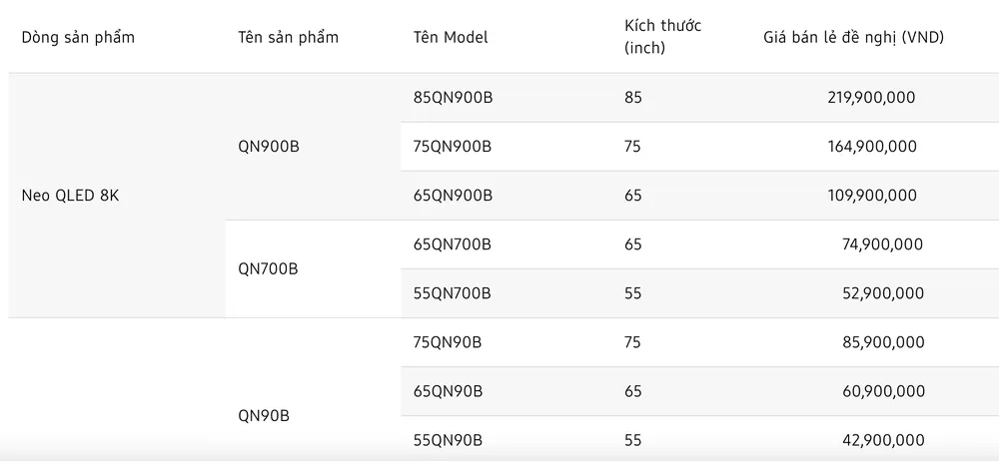The height and width of the screenshot is (461, 999).
Task: Select the QN900B product name cell
Action: click(x=268, y=147)
